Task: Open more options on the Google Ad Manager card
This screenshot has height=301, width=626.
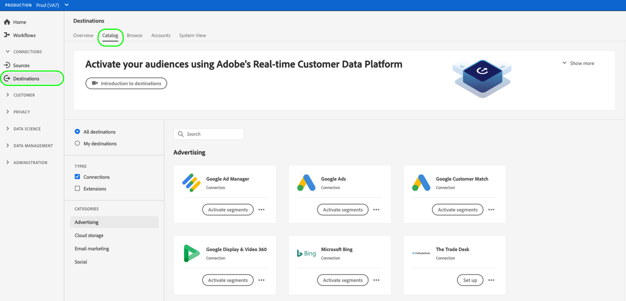Action: [x=261, y=209]
